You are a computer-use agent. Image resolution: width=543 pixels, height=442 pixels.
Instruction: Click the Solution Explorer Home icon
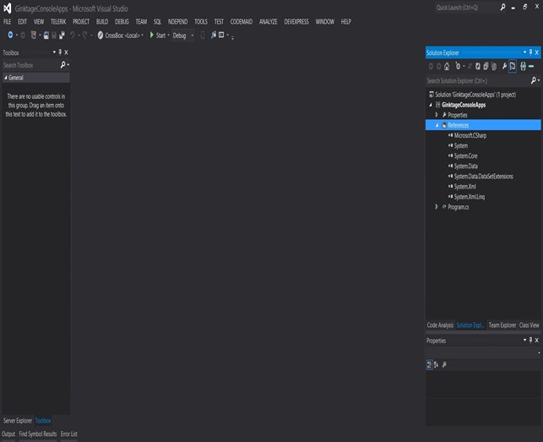click(x=447, y=66)
